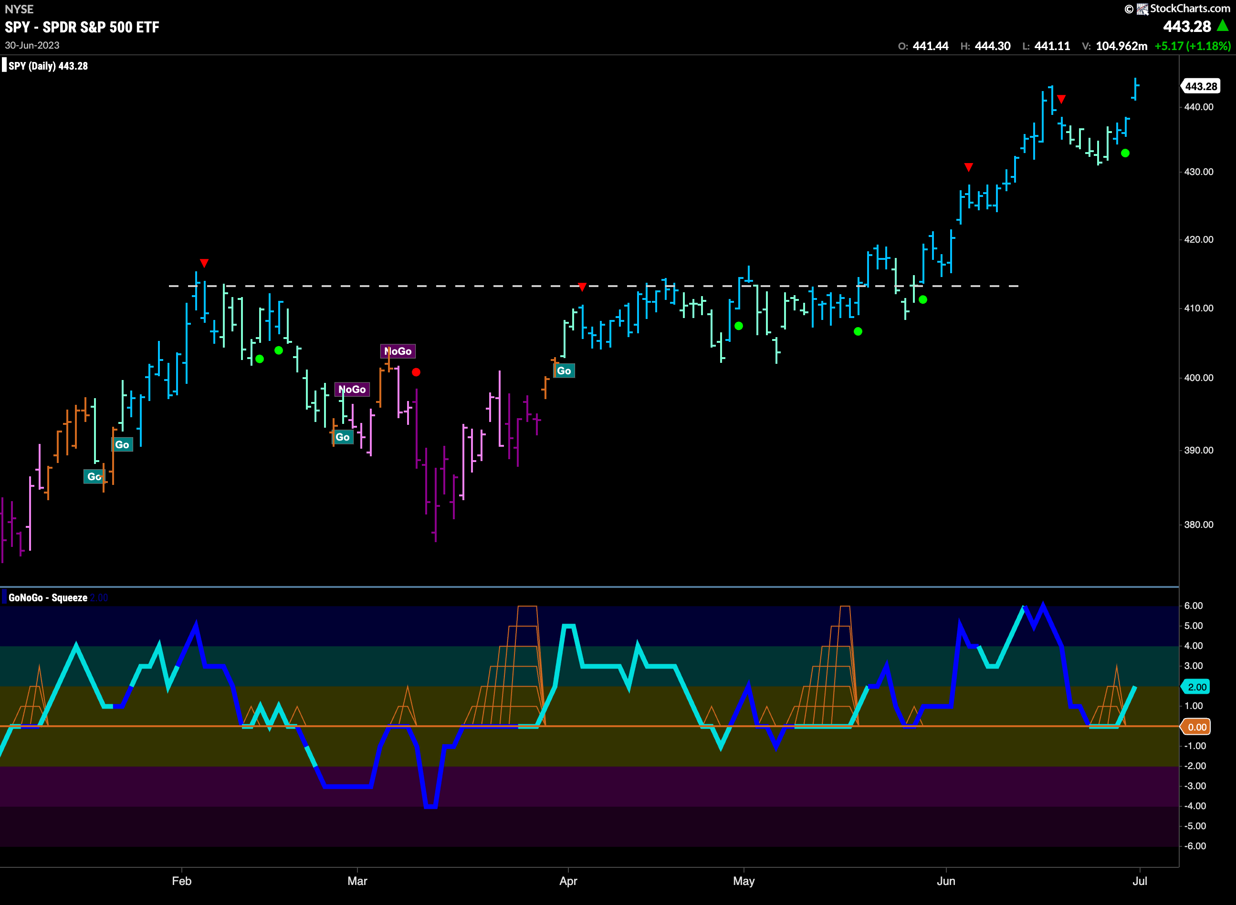Select the green dot under the late June bars
This screenshot has width=1236, height=905.
1125,154
